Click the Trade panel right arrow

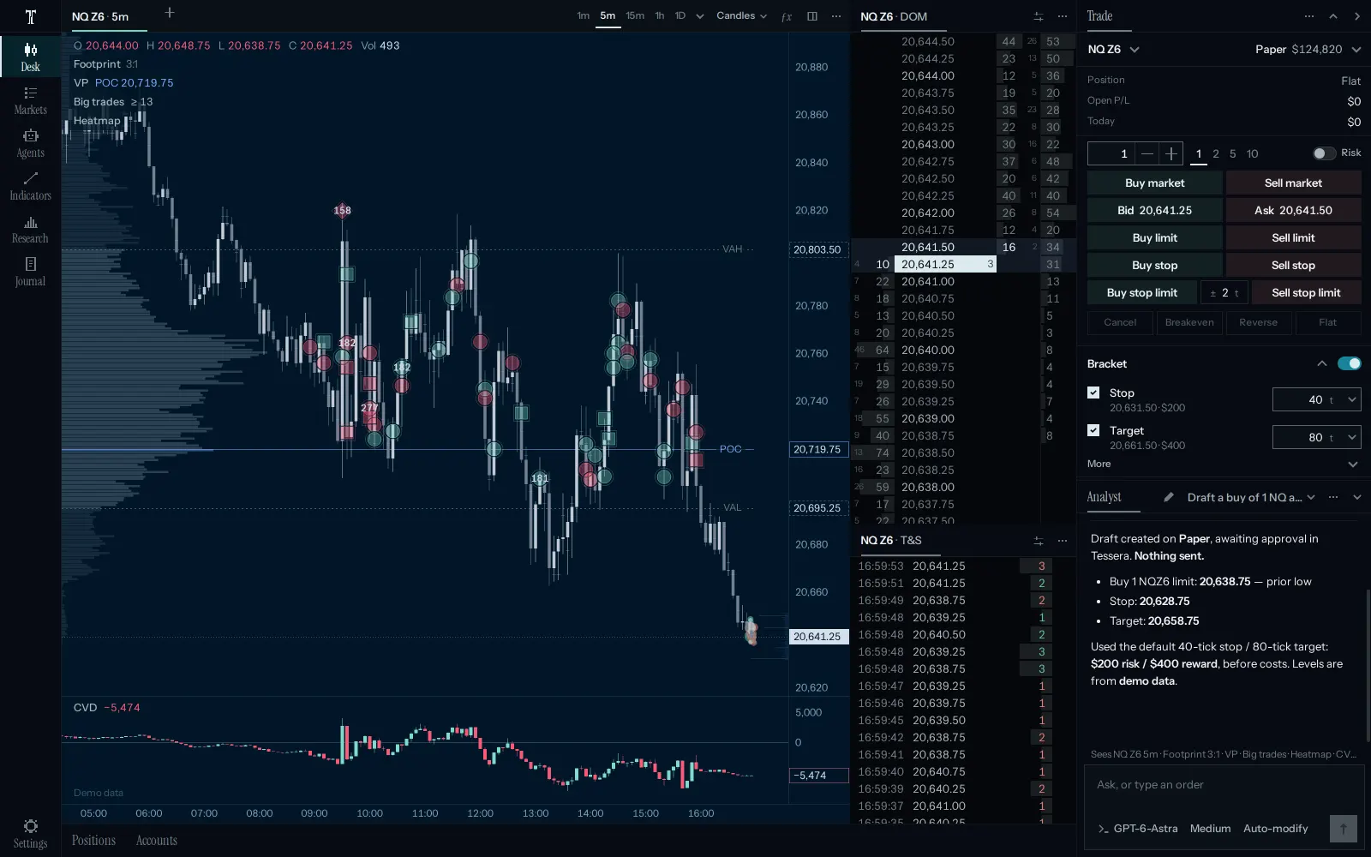tap(1357, 16)
